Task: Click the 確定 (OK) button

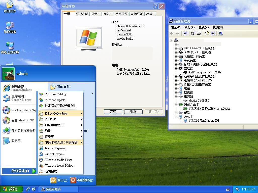Action: [113, 112]
